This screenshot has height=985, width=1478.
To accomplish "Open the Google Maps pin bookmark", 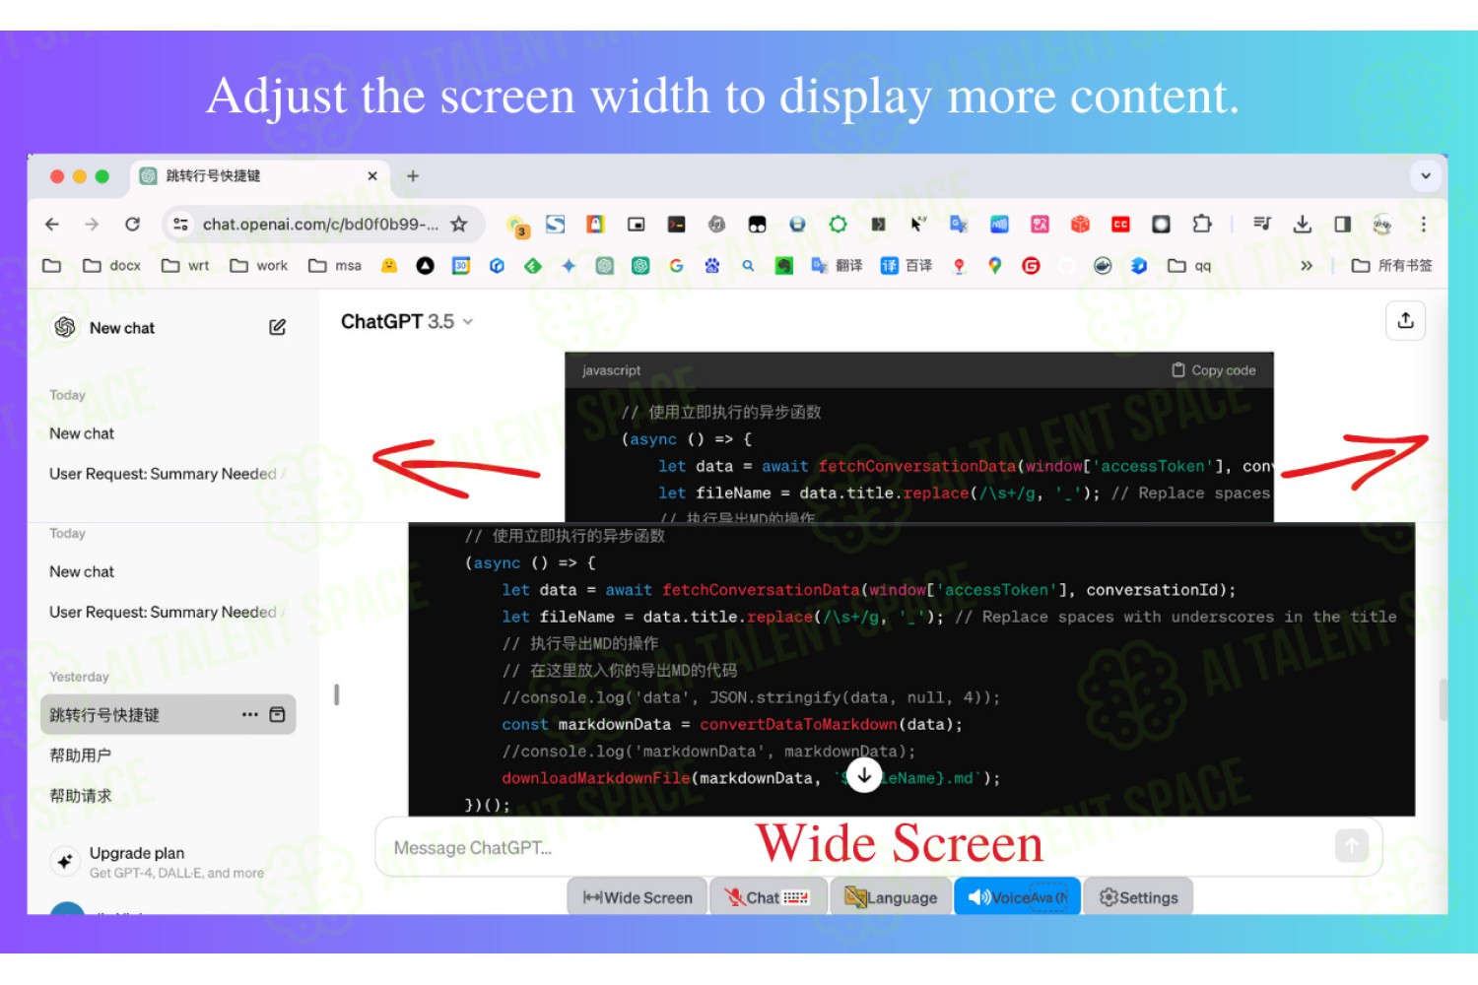I will coord(995,266).
